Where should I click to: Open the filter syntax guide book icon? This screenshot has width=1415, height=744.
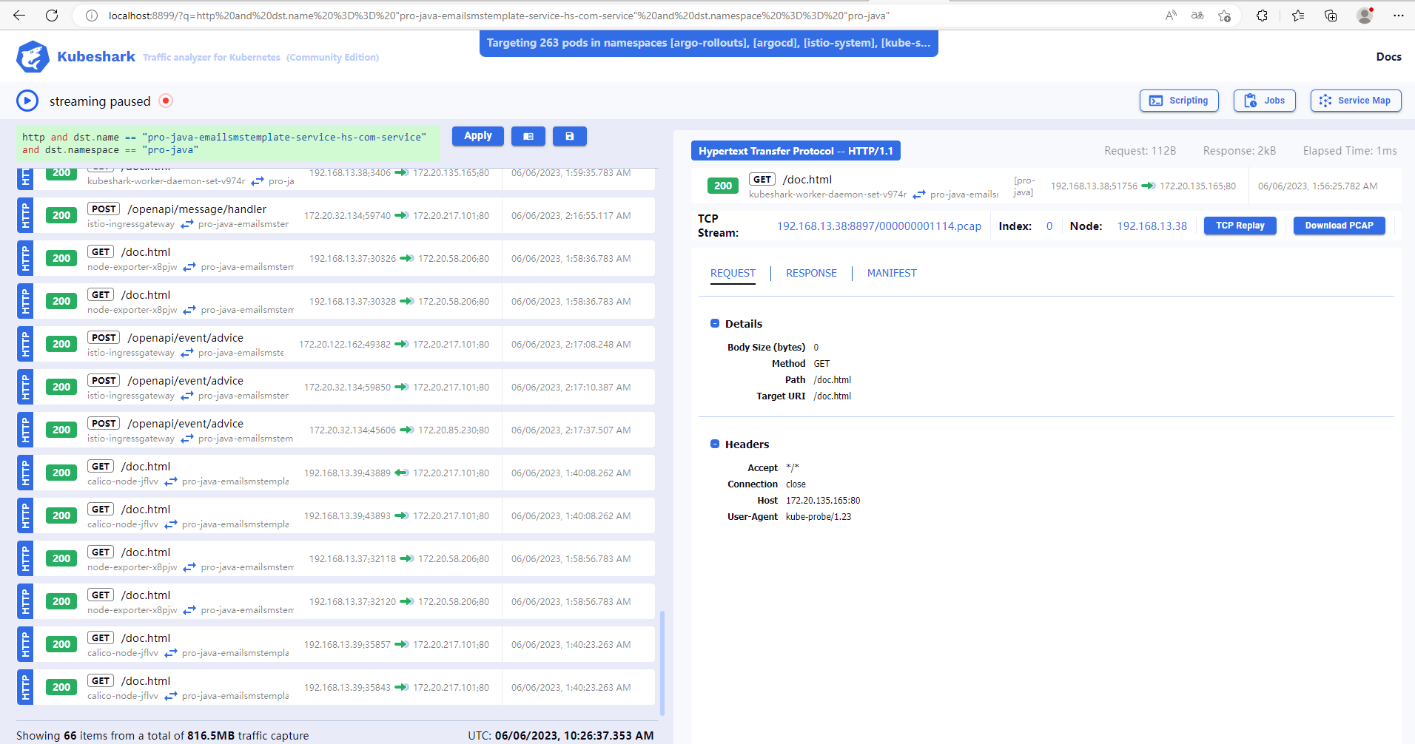(528, 136)
